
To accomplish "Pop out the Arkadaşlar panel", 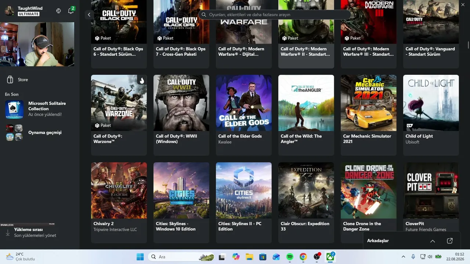I will [450, 241].
